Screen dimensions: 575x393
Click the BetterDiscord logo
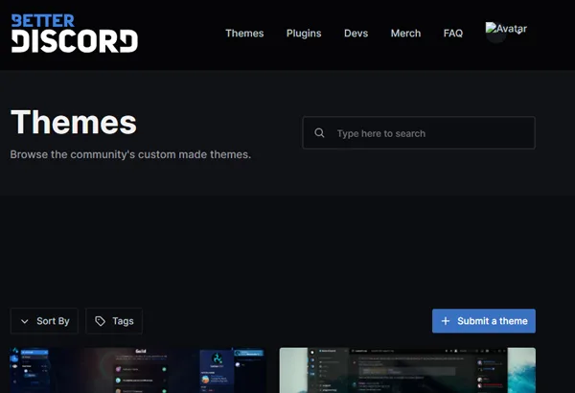point(75,34)
